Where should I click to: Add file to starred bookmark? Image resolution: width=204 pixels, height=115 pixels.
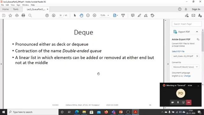click(10, 15)
